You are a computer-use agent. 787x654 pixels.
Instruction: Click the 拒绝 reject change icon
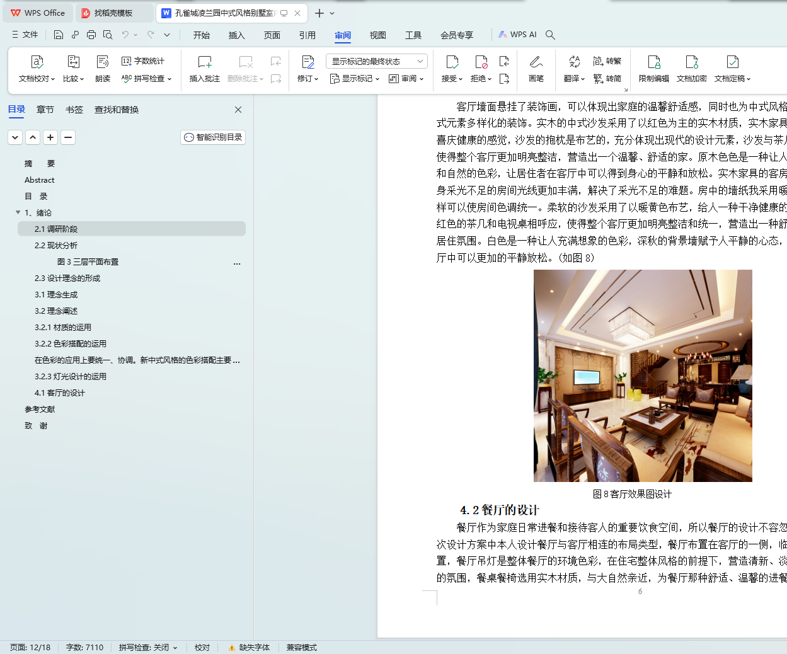click(x=481, y=62)
